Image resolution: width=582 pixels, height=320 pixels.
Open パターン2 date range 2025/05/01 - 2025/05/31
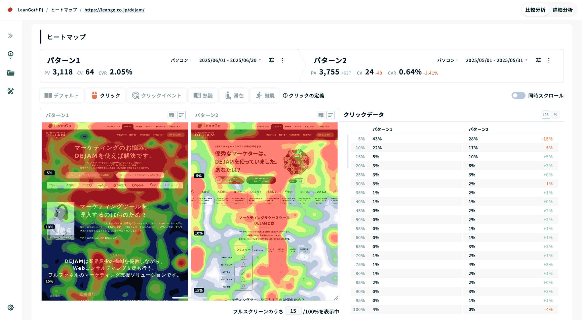[x=497, y=60]
